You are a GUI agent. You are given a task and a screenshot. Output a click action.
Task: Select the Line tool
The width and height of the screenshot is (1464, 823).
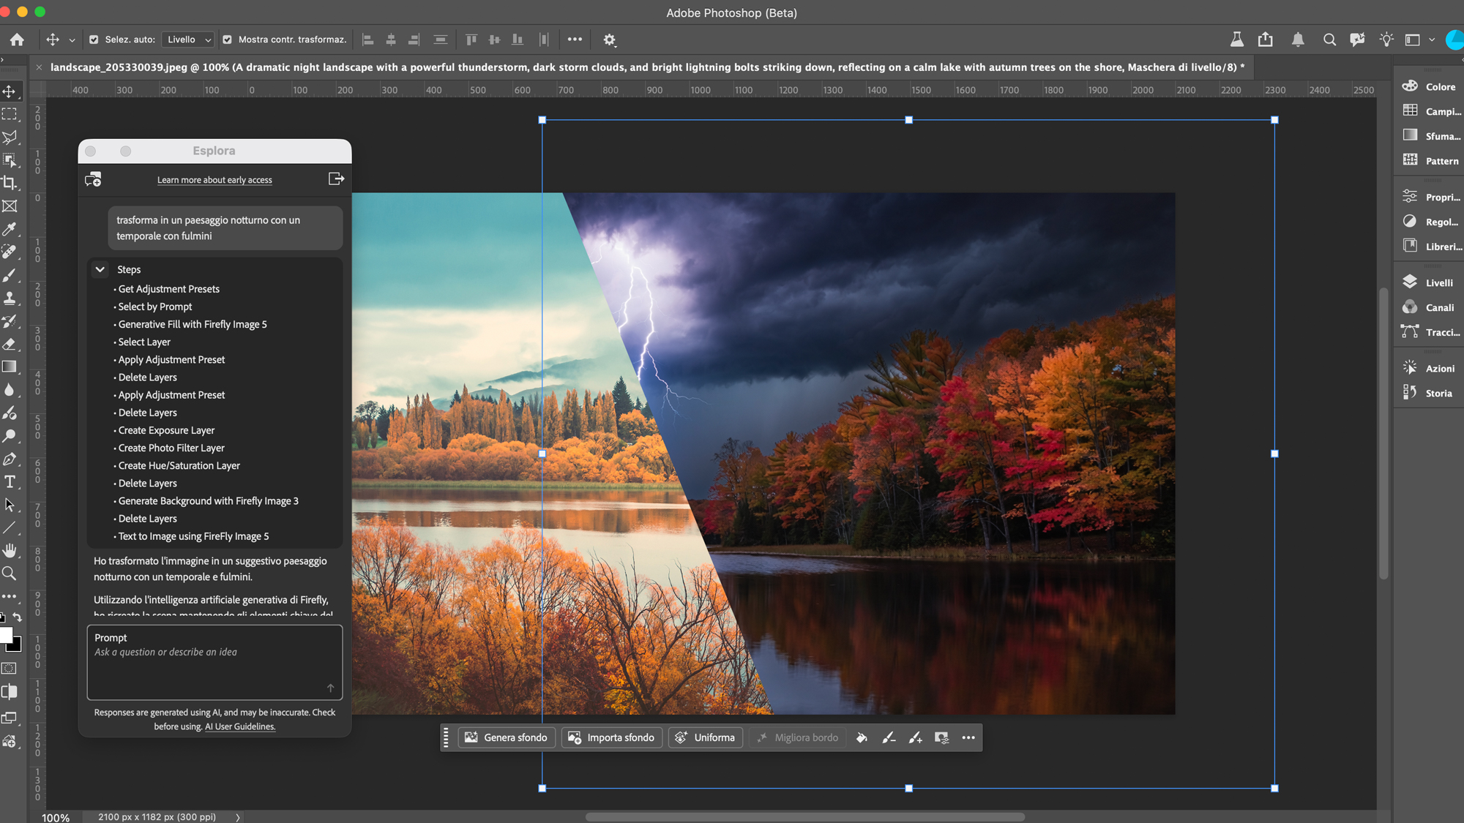(10, 527)
